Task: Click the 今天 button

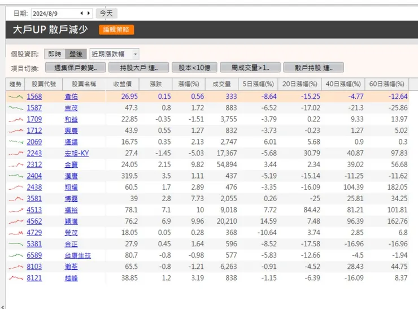Action: tap(106, 14)
